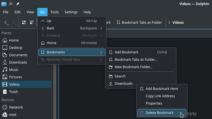
Task: Click the Videos breadcrumb in location bar
Action: 178,23
